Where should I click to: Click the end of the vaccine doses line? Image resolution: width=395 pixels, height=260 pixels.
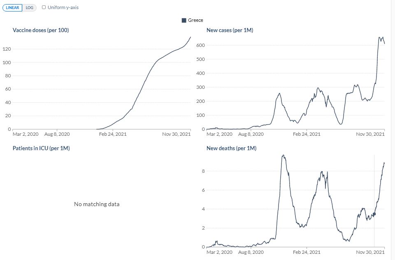(191, 37)
